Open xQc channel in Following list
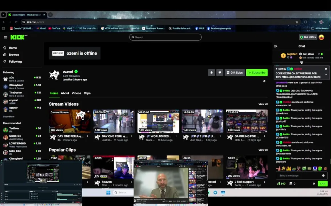 click(22, 79)
